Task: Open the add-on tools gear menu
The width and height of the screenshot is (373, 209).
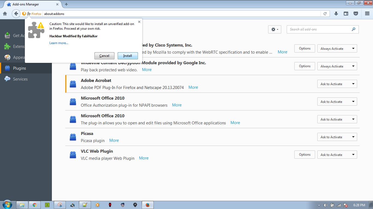Action: click(274, 29)
